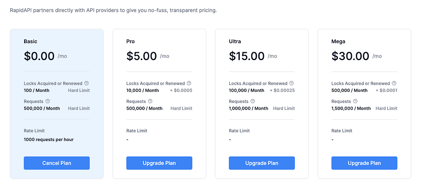This screenshot has width=423, height=185.
Task: Upgrade to the Pro plan
Action: [159, 163]
